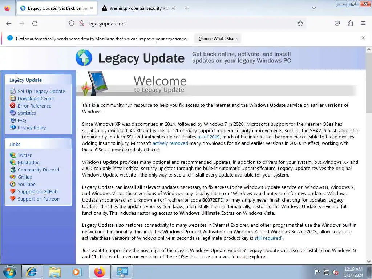Open Statistics link
This screenshot has width=372, height=279.
click(27, 113)
